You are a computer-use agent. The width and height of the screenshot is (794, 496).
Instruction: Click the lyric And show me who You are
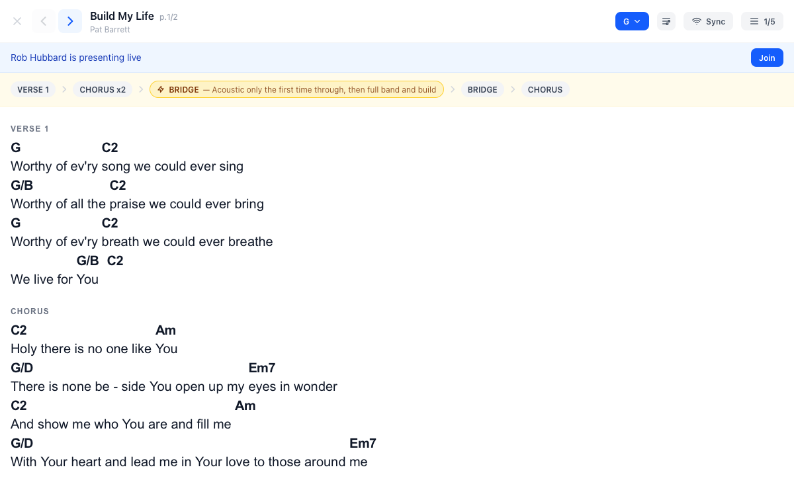point(121,424)
